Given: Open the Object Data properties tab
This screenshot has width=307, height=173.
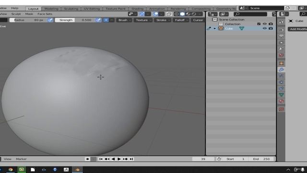Looking at the screenshot, I should pos(282,95).
